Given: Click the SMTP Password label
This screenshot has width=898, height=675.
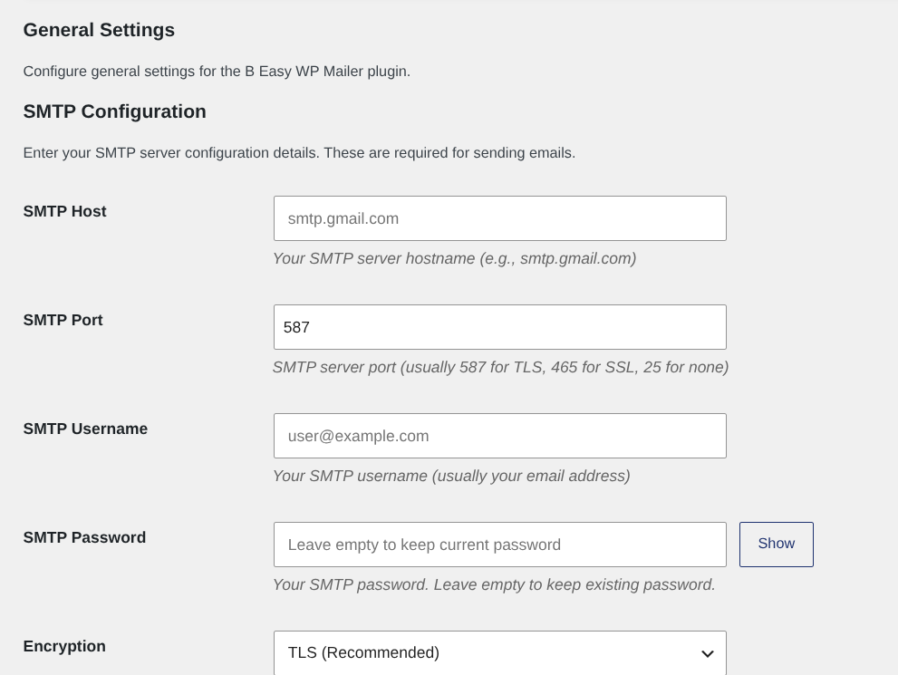Looking at the screenshot, I should 85,537.
